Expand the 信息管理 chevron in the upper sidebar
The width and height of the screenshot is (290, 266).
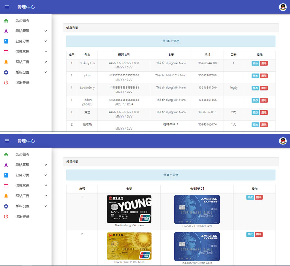point(46,52)
